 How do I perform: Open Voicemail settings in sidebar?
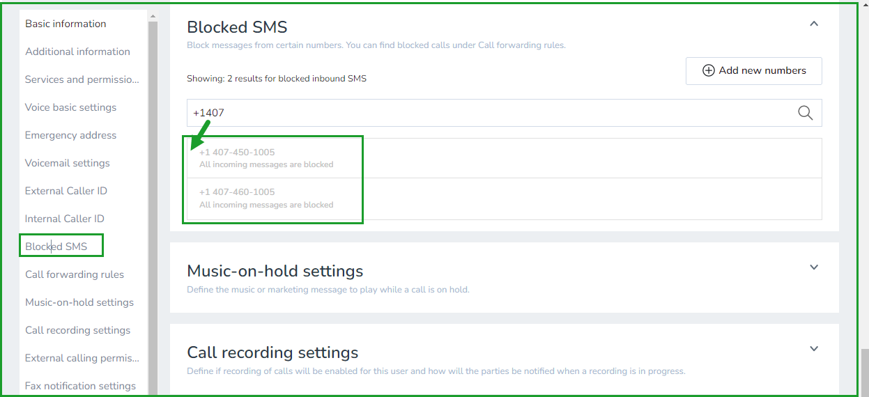point(68,163)
